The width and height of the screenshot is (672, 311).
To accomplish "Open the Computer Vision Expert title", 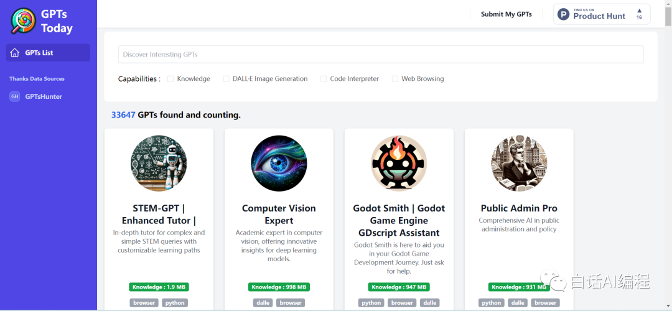I will (279, 215).
